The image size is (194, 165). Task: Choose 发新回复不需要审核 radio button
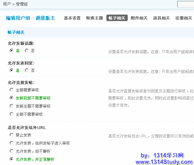click(x=12, y=98)
